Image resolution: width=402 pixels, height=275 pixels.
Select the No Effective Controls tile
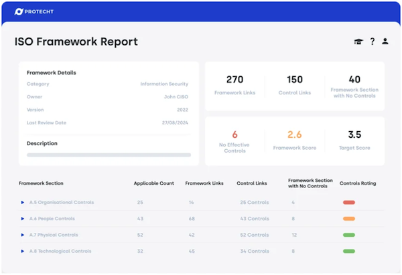[234, 141]
